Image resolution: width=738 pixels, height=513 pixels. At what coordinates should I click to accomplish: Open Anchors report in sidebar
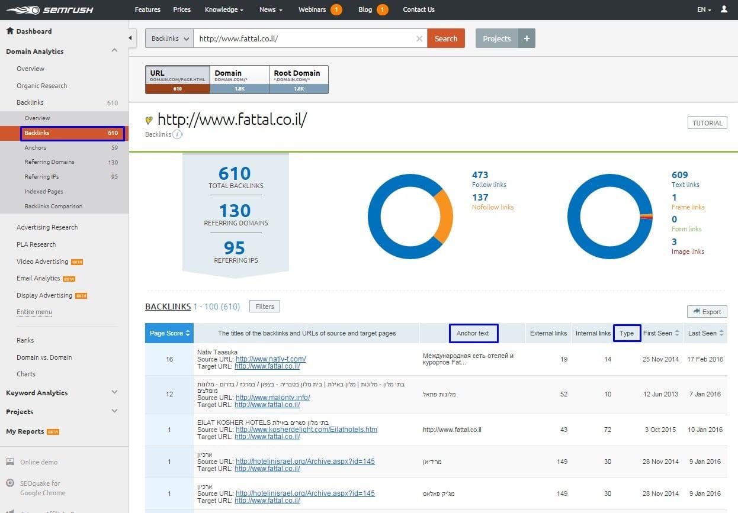36,147
